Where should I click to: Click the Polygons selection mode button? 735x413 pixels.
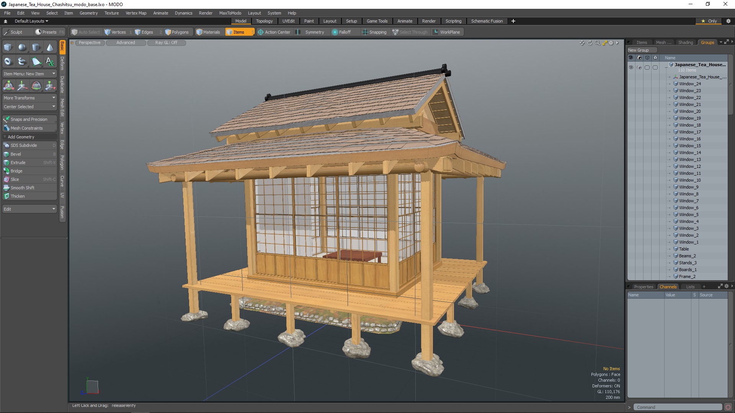177,32
